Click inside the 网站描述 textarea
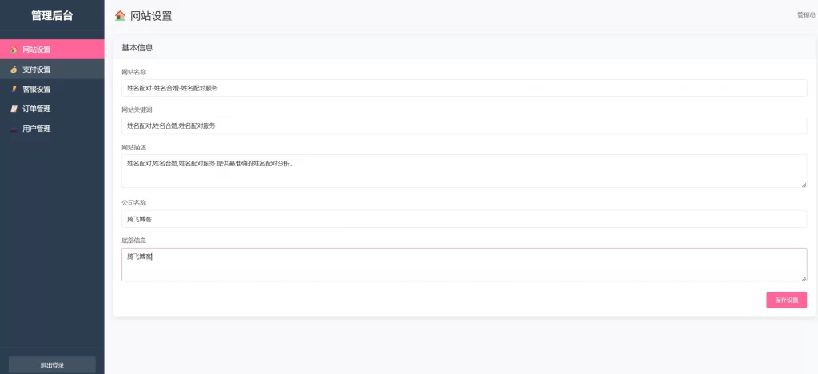818x374 pixels. 463,171
